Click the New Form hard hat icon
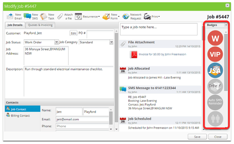 (x=106, y=17)
